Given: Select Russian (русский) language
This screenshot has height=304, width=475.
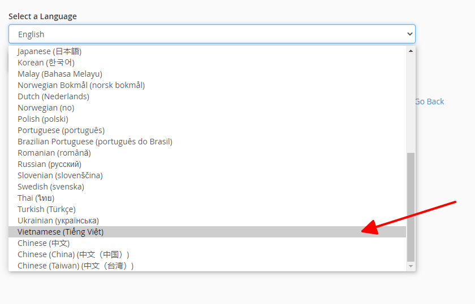Looking at the screenshot, I should click(49, 164).
